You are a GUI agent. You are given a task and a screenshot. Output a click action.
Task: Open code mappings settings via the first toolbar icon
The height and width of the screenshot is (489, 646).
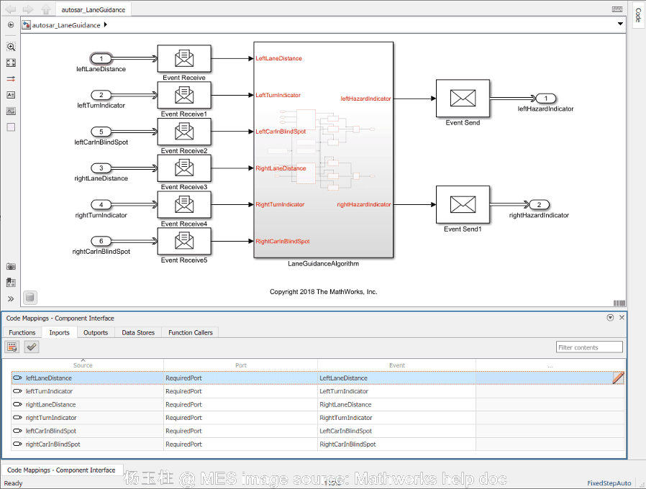pyautogui.click(x=12, y=347)
